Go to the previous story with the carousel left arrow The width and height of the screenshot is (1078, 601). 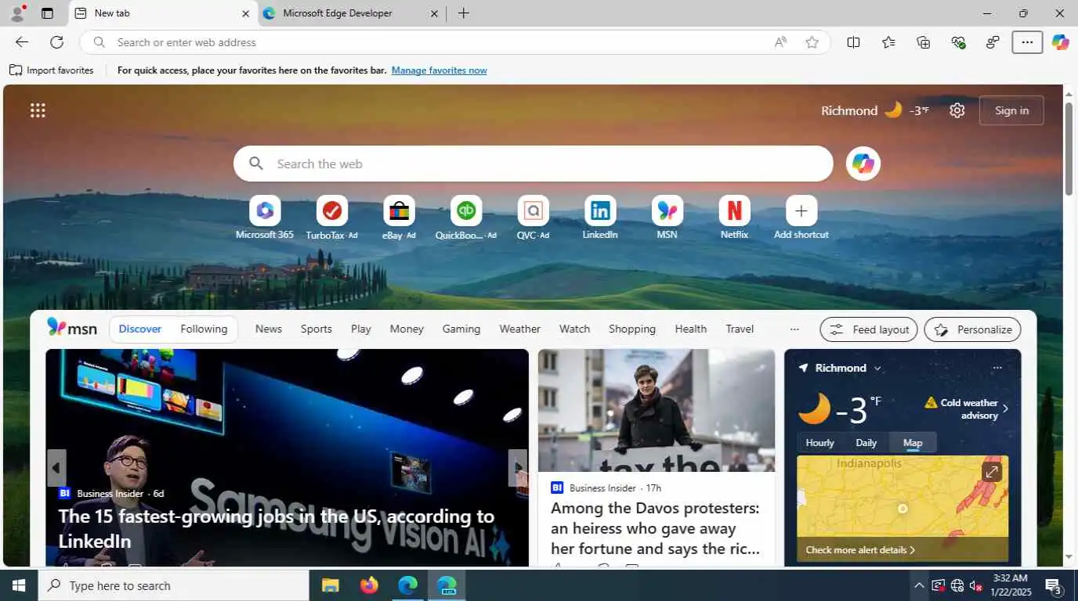coord(56,468)
